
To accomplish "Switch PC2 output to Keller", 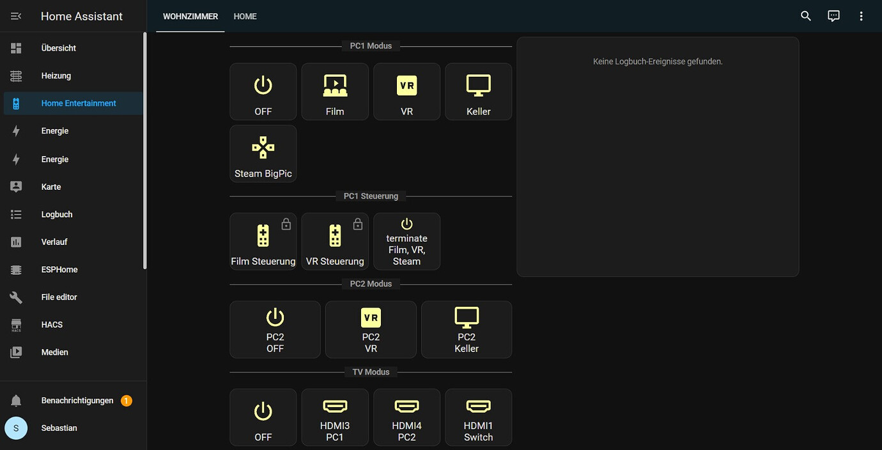I will (466, 329).
